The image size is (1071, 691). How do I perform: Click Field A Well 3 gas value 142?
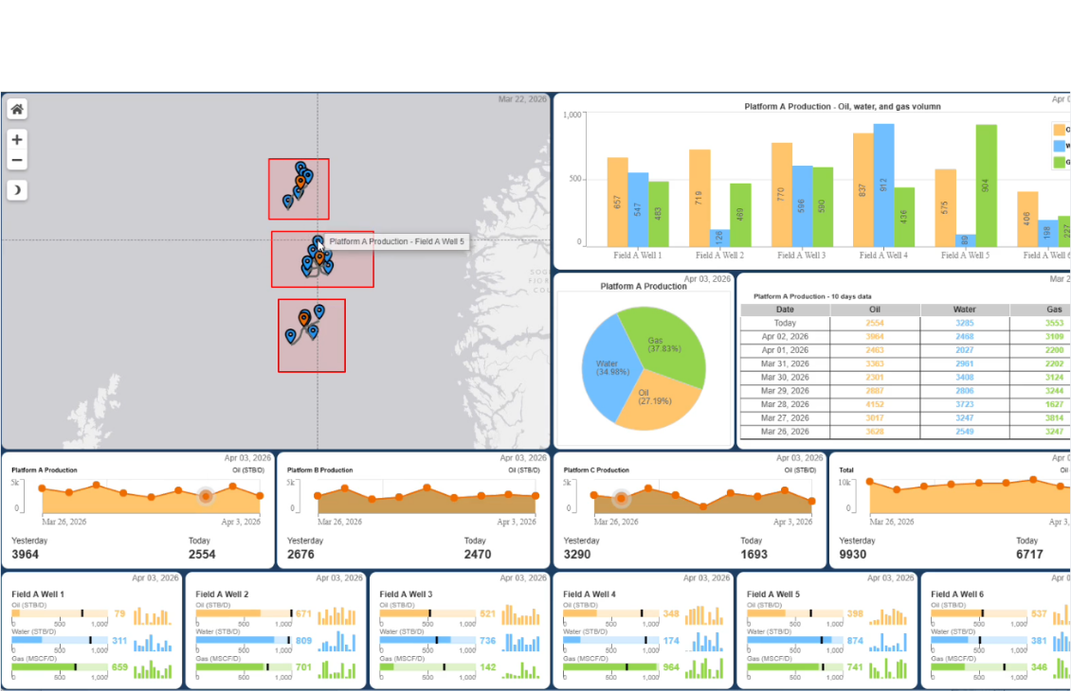[x=488, y=667]
